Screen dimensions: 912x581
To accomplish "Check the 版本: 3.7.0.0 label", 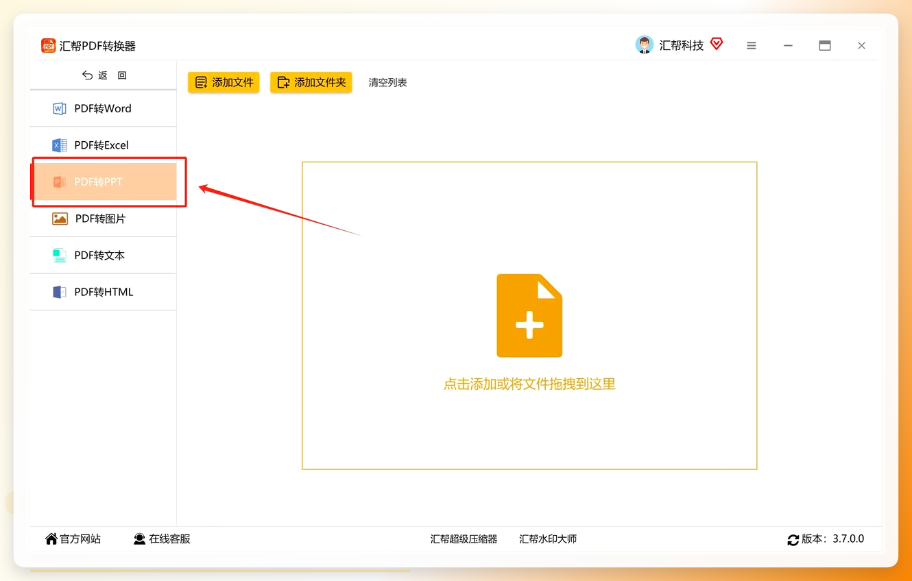I will pos(833,539).
